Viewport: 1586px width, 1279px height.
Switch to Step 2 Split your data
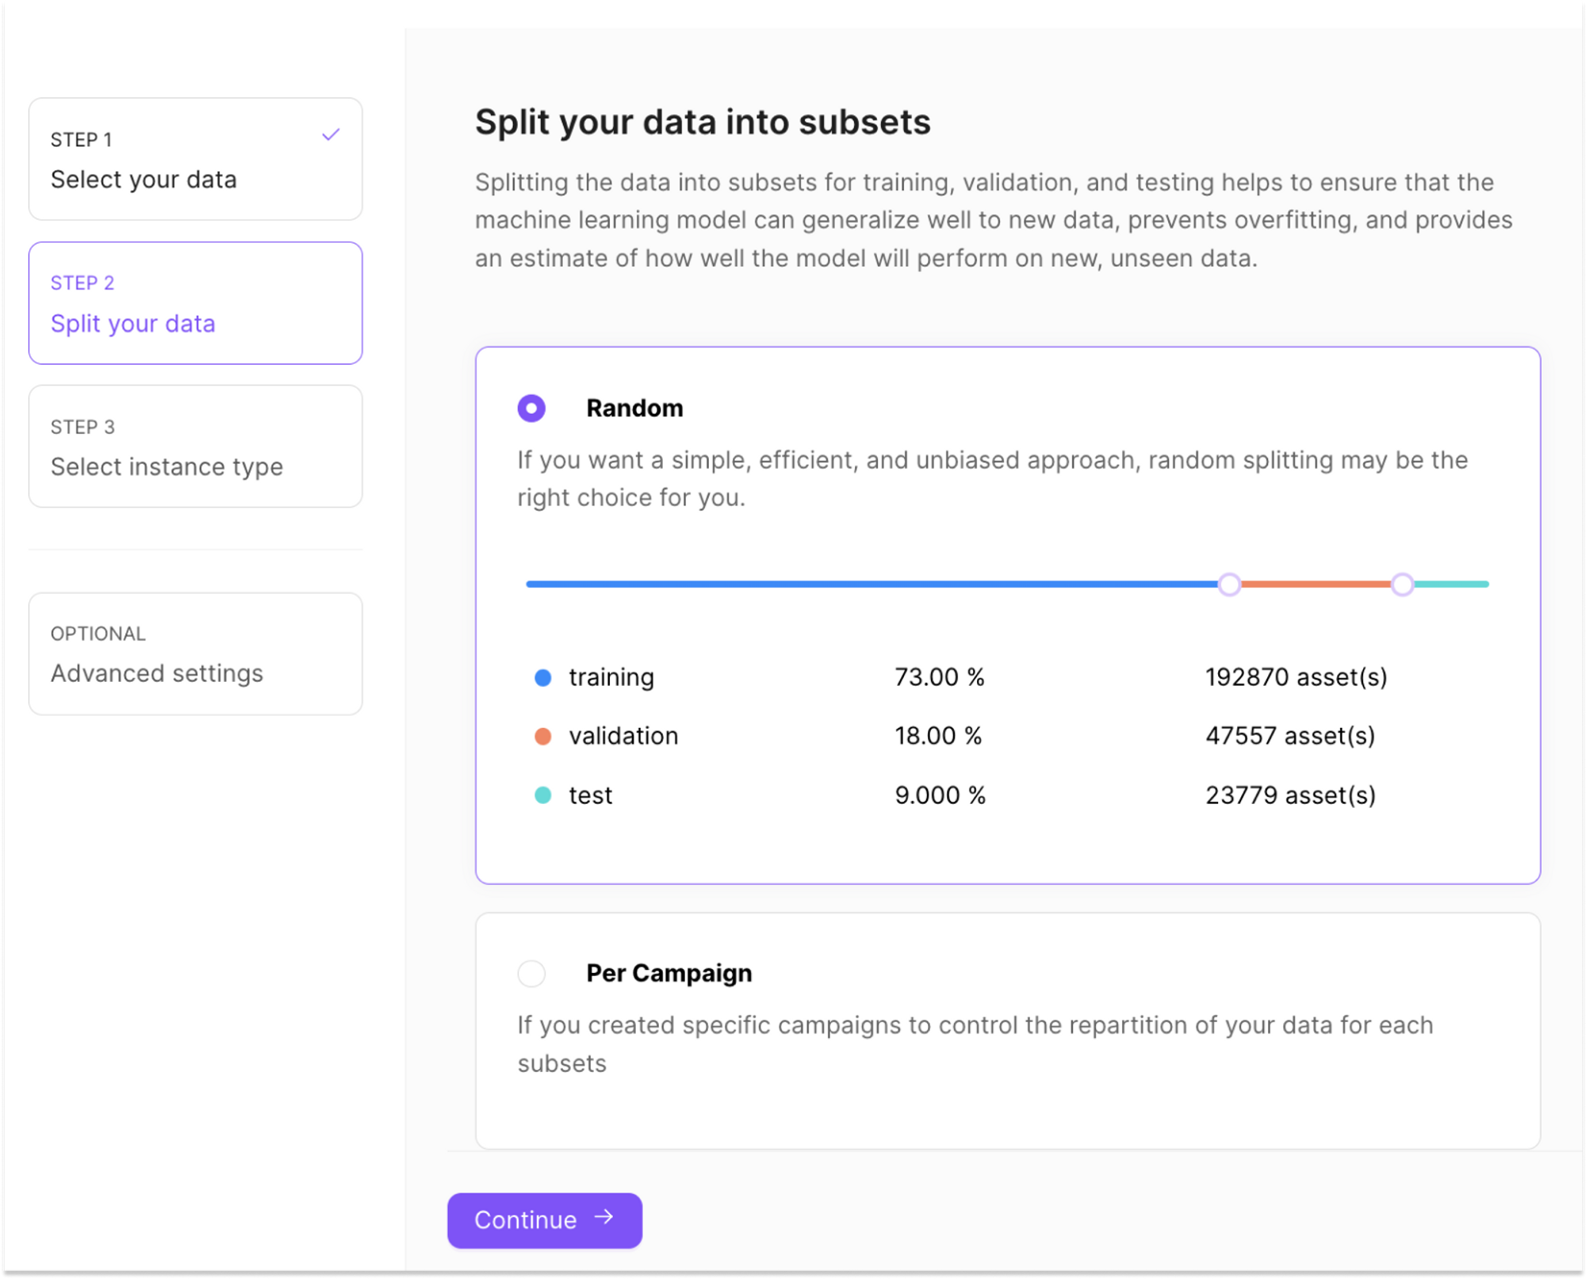(x=194, y=303)
